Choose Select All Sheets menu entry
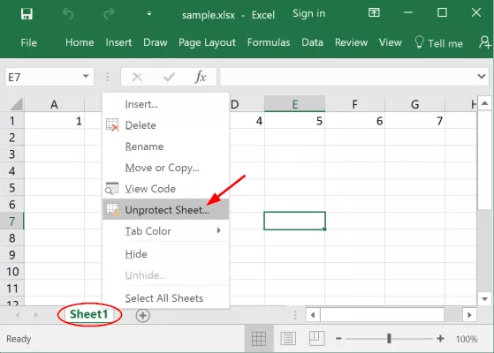 pyautogui.click(x=166, y=298)
